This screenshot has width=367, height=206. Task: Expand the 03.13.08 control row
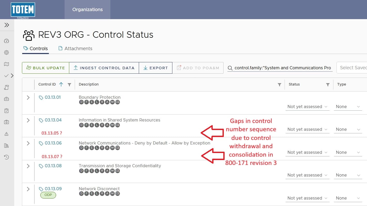point(28,166)
